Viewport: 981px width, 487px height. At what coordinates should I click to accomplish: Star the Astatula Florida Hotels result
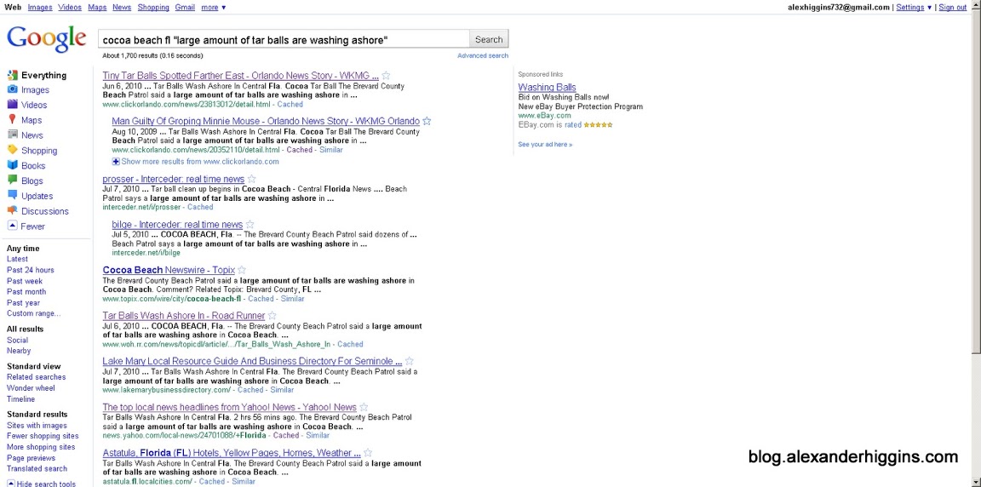(368, 453)
